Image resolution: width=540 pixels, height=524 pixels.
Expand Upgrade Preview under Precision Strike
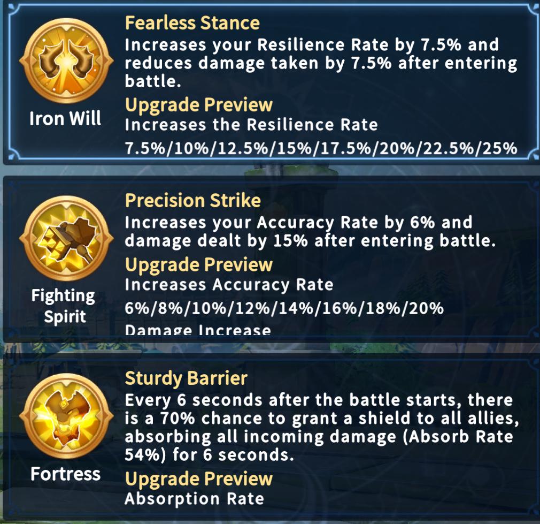pos(199,264)
